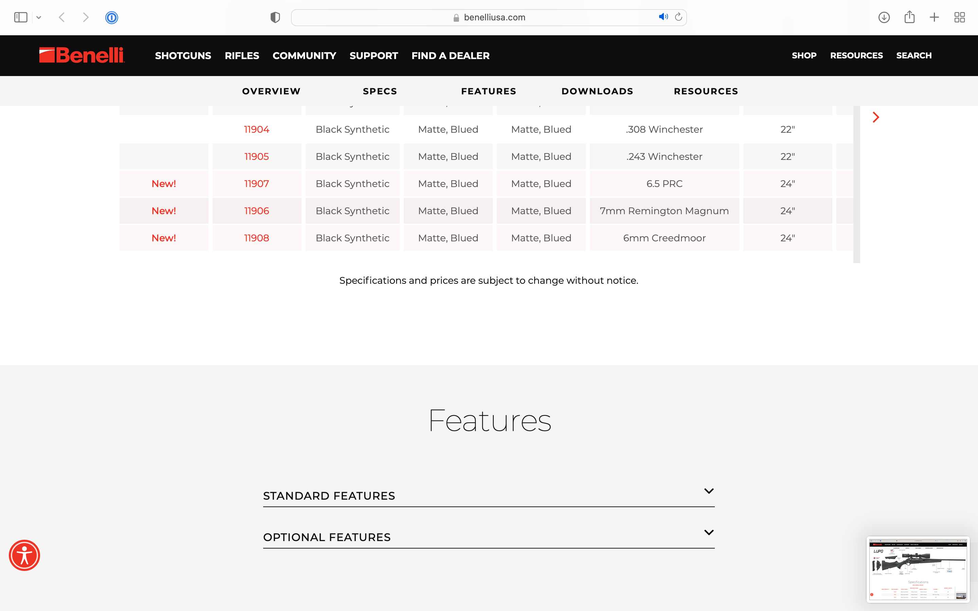Click the 6.5 PRC caliber cell

pos(664,183)
